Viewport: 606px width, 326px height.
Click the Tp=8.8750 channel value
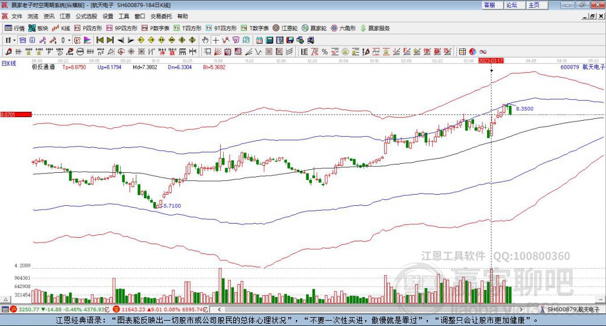tap(74, 67)
